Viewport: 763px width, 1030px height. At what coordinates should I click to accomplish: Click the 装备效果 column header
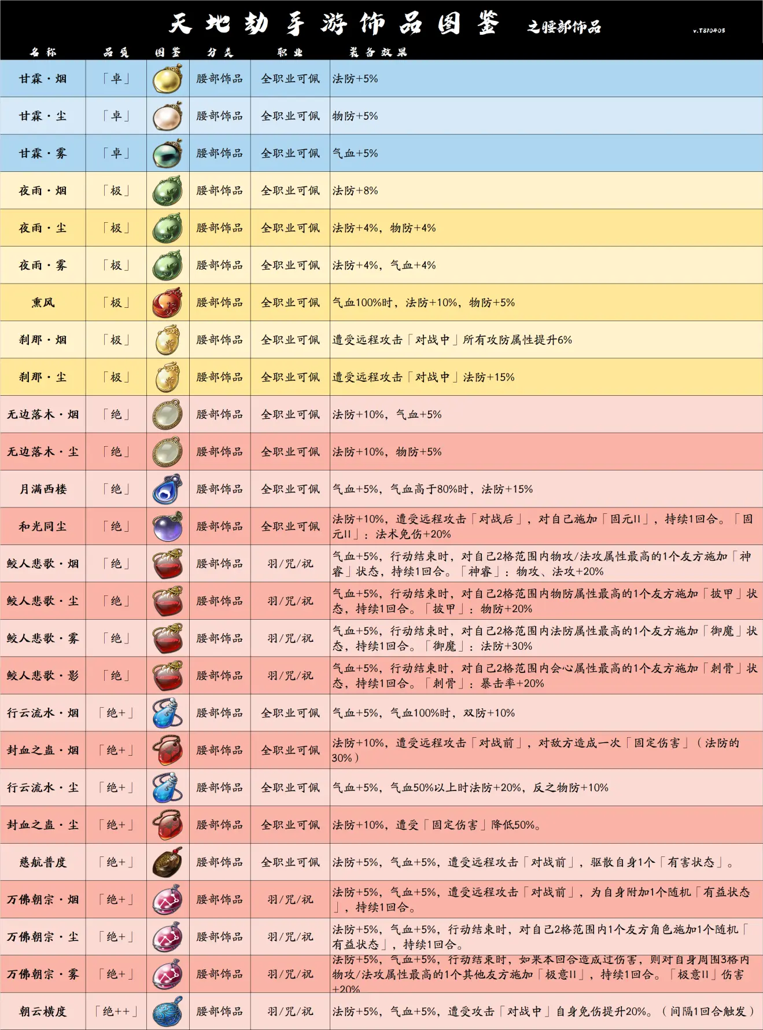click(378, 52)
